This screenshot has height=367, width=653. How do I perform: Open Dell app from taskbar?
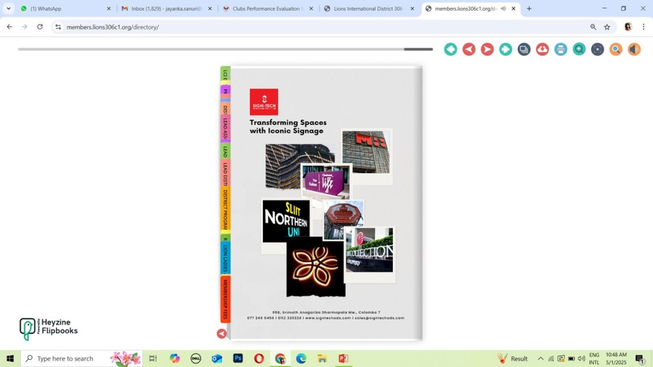click(x=195, y=358)
